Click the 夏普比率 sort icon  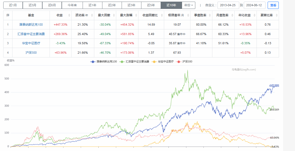[x=276, y=15]
